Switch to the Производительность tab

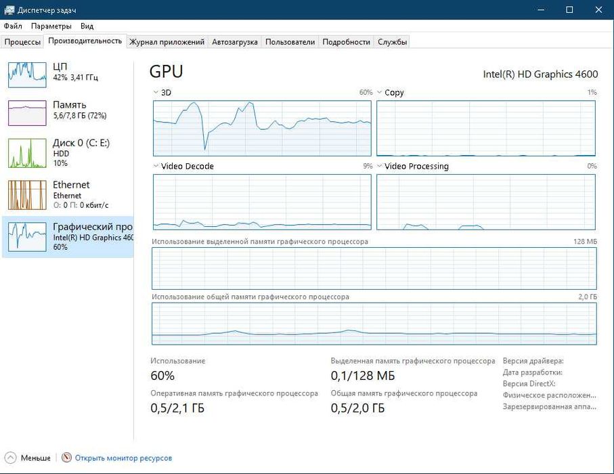[x=85, y=41]
